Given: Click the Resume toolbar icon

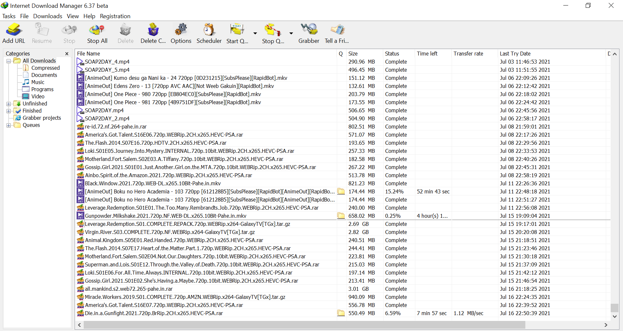Looking at the screenshot, I should click(42, 33).
